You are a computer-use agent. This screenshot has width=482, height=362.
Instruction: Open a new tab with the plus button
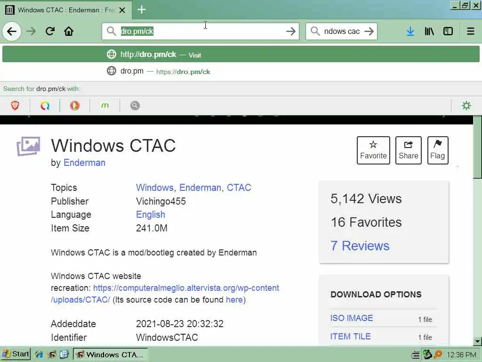click(x=141, y=9)
